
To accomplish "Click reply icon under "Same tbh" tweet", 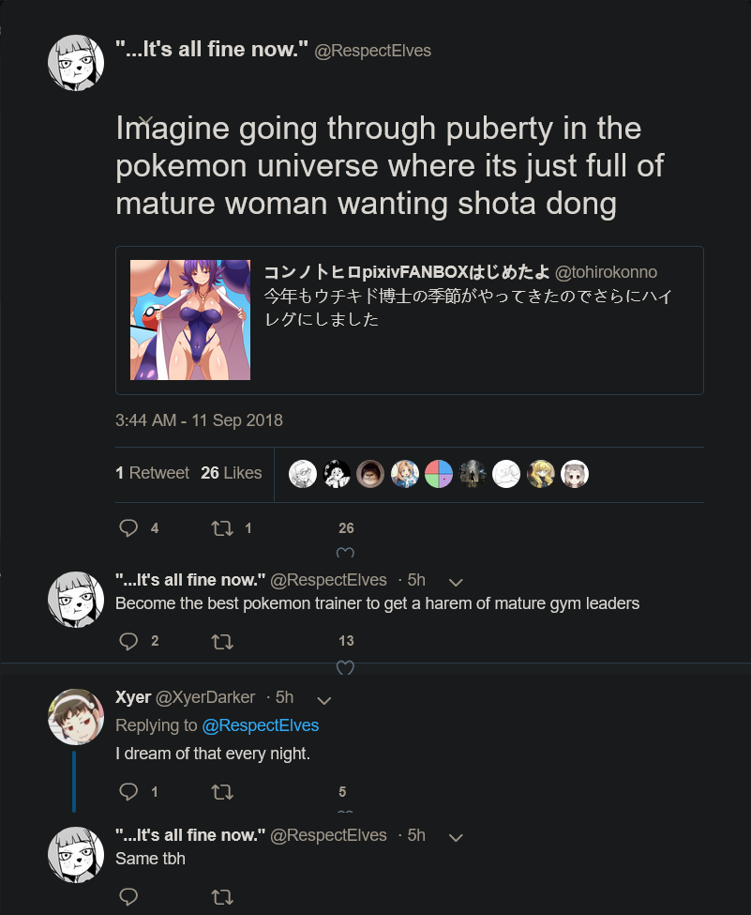I will [x=128, y=895].
